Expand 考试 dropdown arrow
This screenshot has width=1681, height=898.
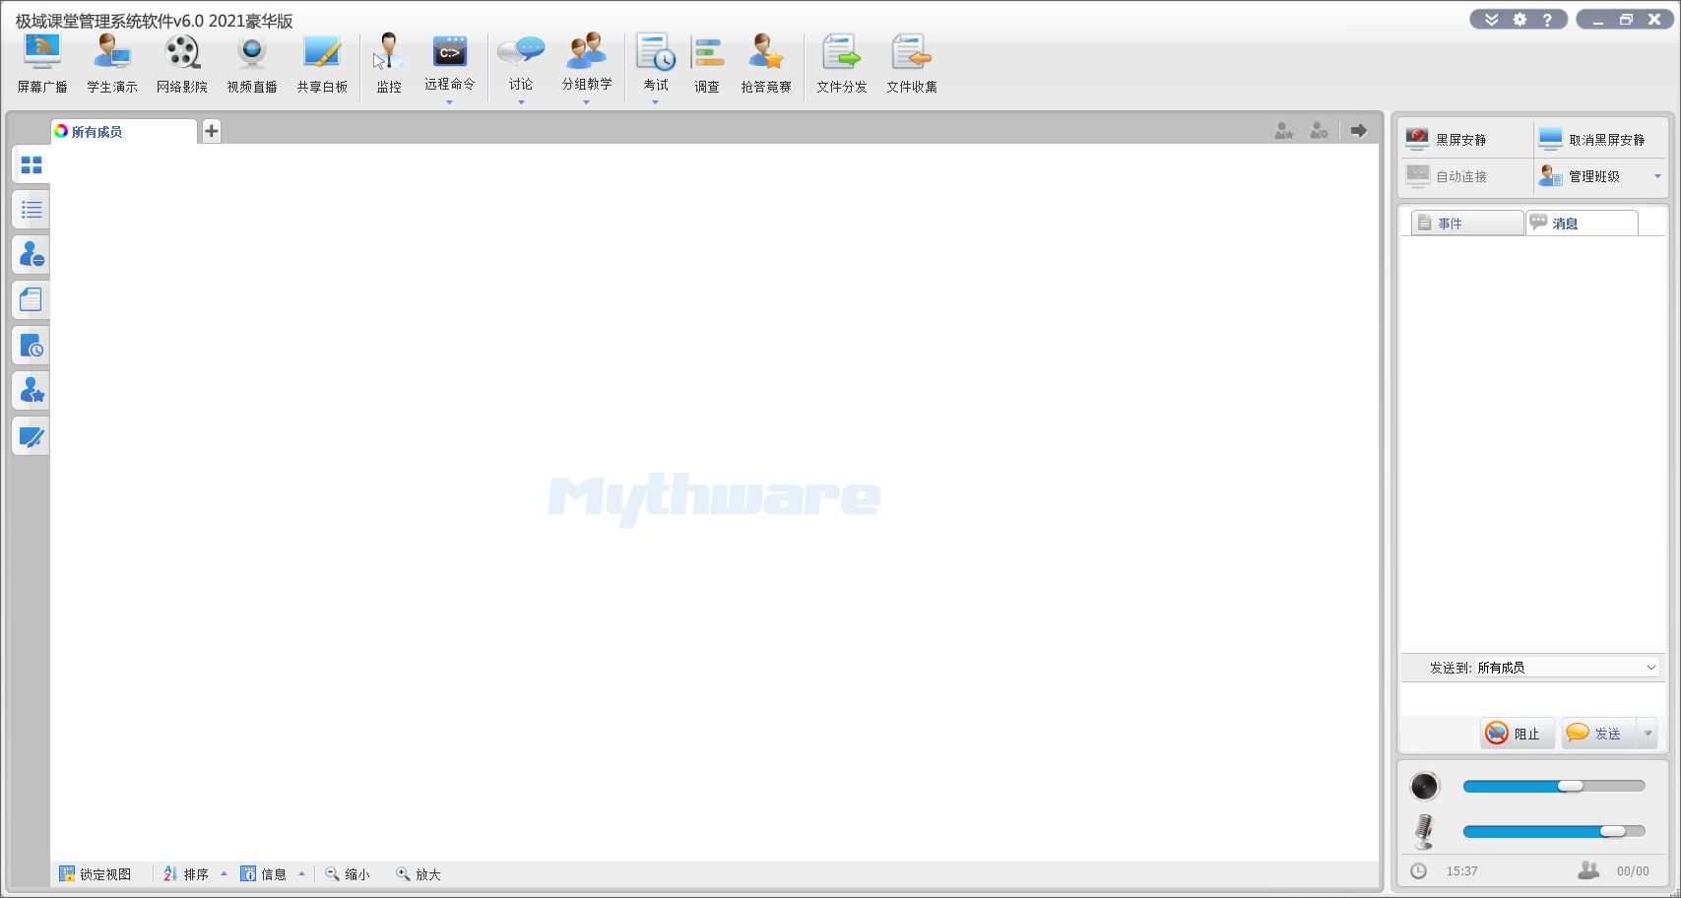point(655,102)
